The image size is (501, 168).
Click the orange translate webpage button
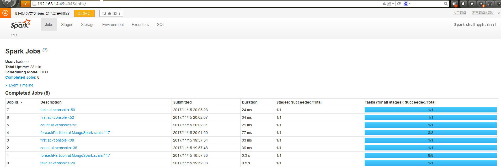click(84, 13)
